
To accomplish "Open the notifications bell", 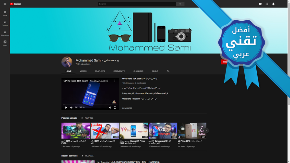I will click(273, 4).
